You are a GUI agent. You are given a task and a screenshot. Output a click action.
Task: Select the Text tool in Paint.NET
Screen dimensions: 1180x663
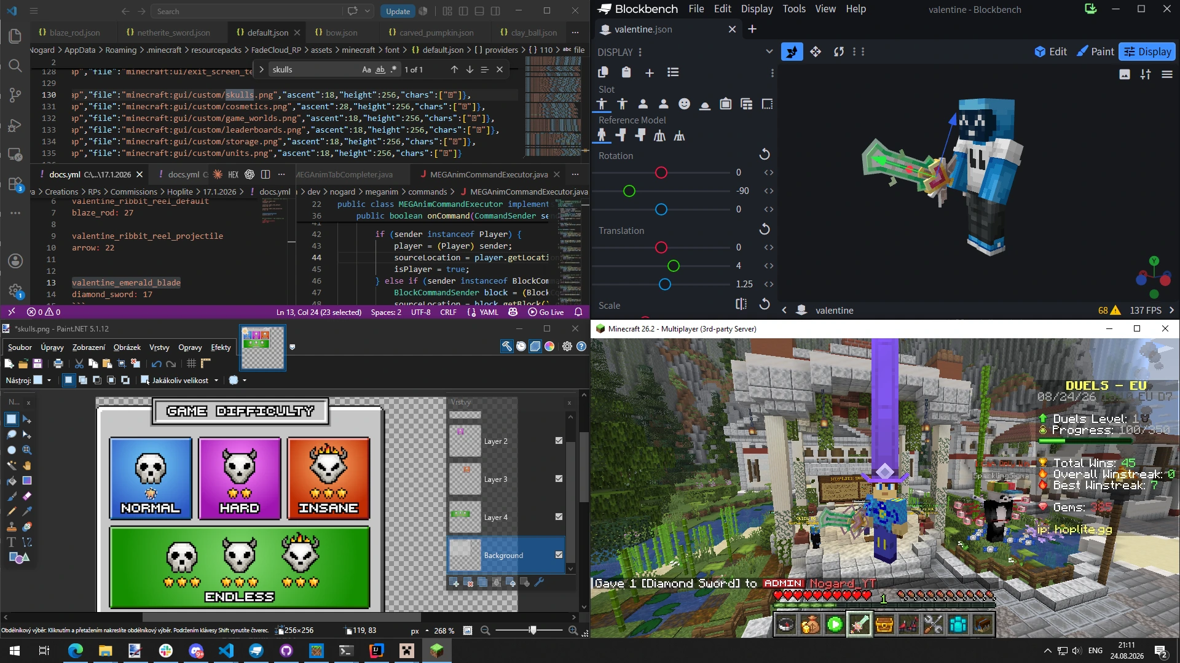pos(11,542)
